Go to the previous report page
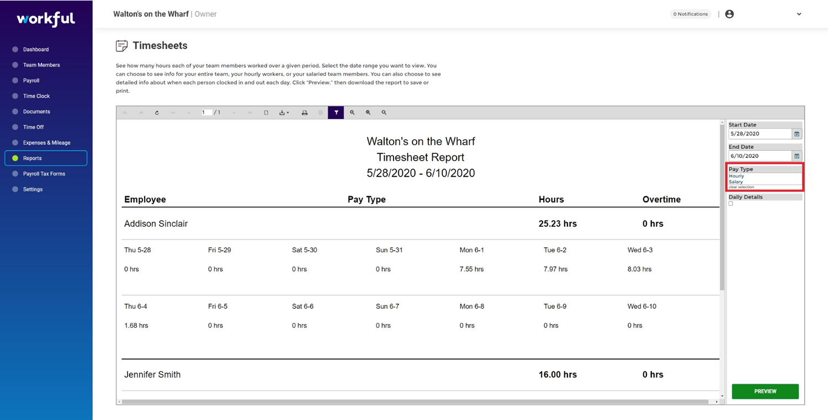Image resolution: width=828 pixels, height=420 pixels. point(189,113)
